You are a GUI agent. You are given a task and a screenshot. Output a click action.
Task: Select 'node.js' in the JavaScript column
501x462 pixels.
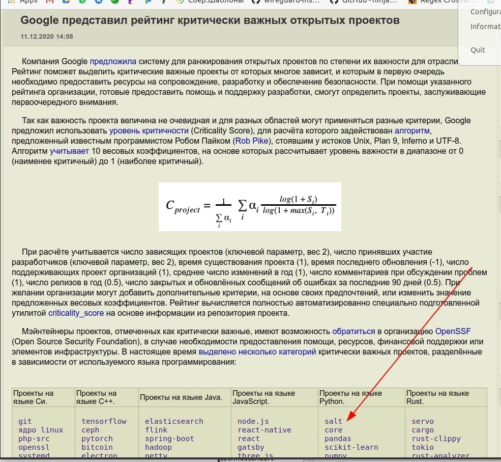[x=253, y=421]
